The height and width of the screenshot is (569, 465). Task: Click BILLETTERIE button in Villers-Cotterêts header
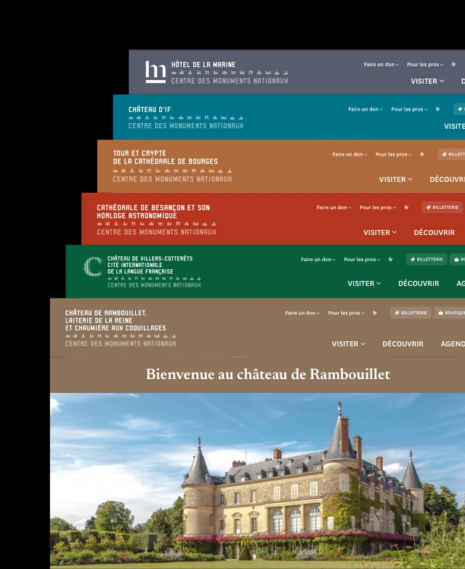426,259
